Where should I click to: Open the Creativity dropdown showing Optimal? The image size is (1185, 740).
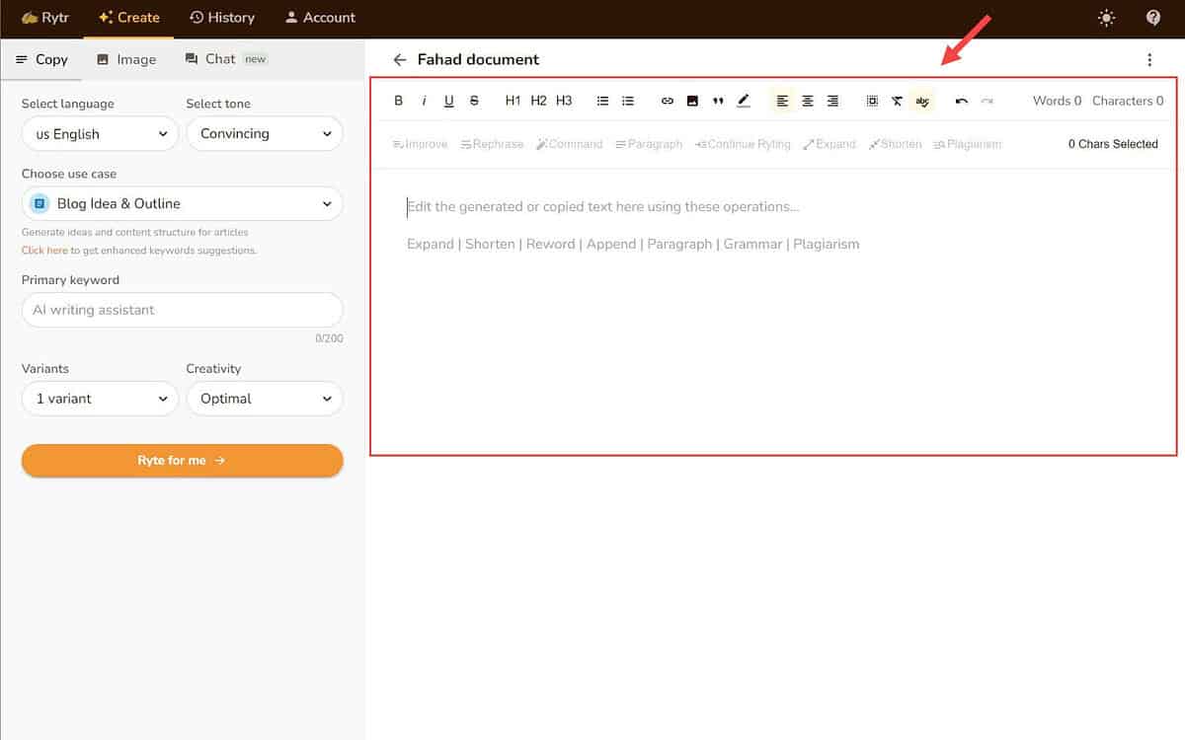point(265,399)
